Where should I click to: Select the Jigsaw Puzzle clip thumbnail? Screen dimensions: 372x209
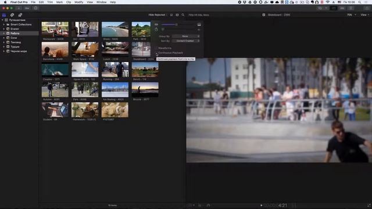(x=85, y=70)
